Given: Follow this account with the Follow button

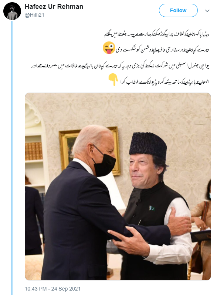Looking at the screenshot, I should coord(178,10).
